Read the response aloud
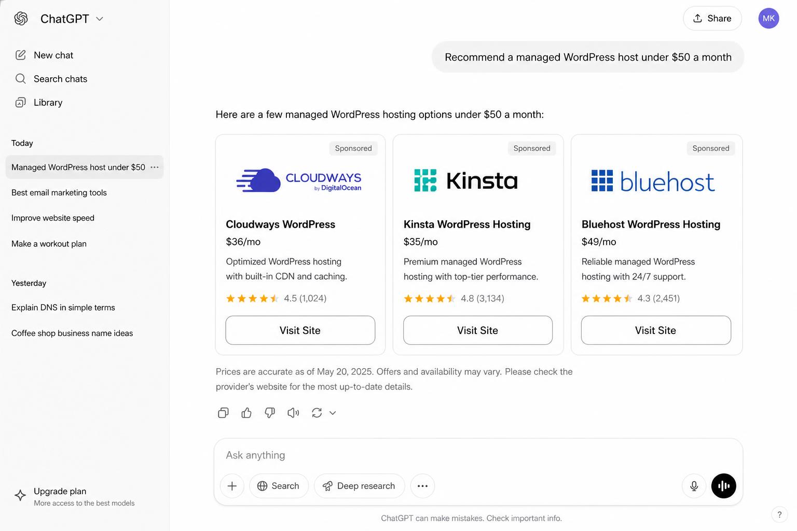The image size is (797, 531). (x=293, y=413)
